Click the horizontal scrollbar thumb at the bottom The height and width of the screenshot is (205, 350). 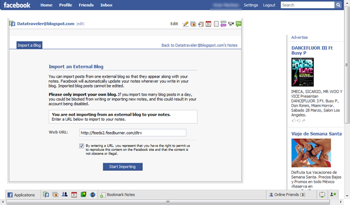[x=168, y=202]
